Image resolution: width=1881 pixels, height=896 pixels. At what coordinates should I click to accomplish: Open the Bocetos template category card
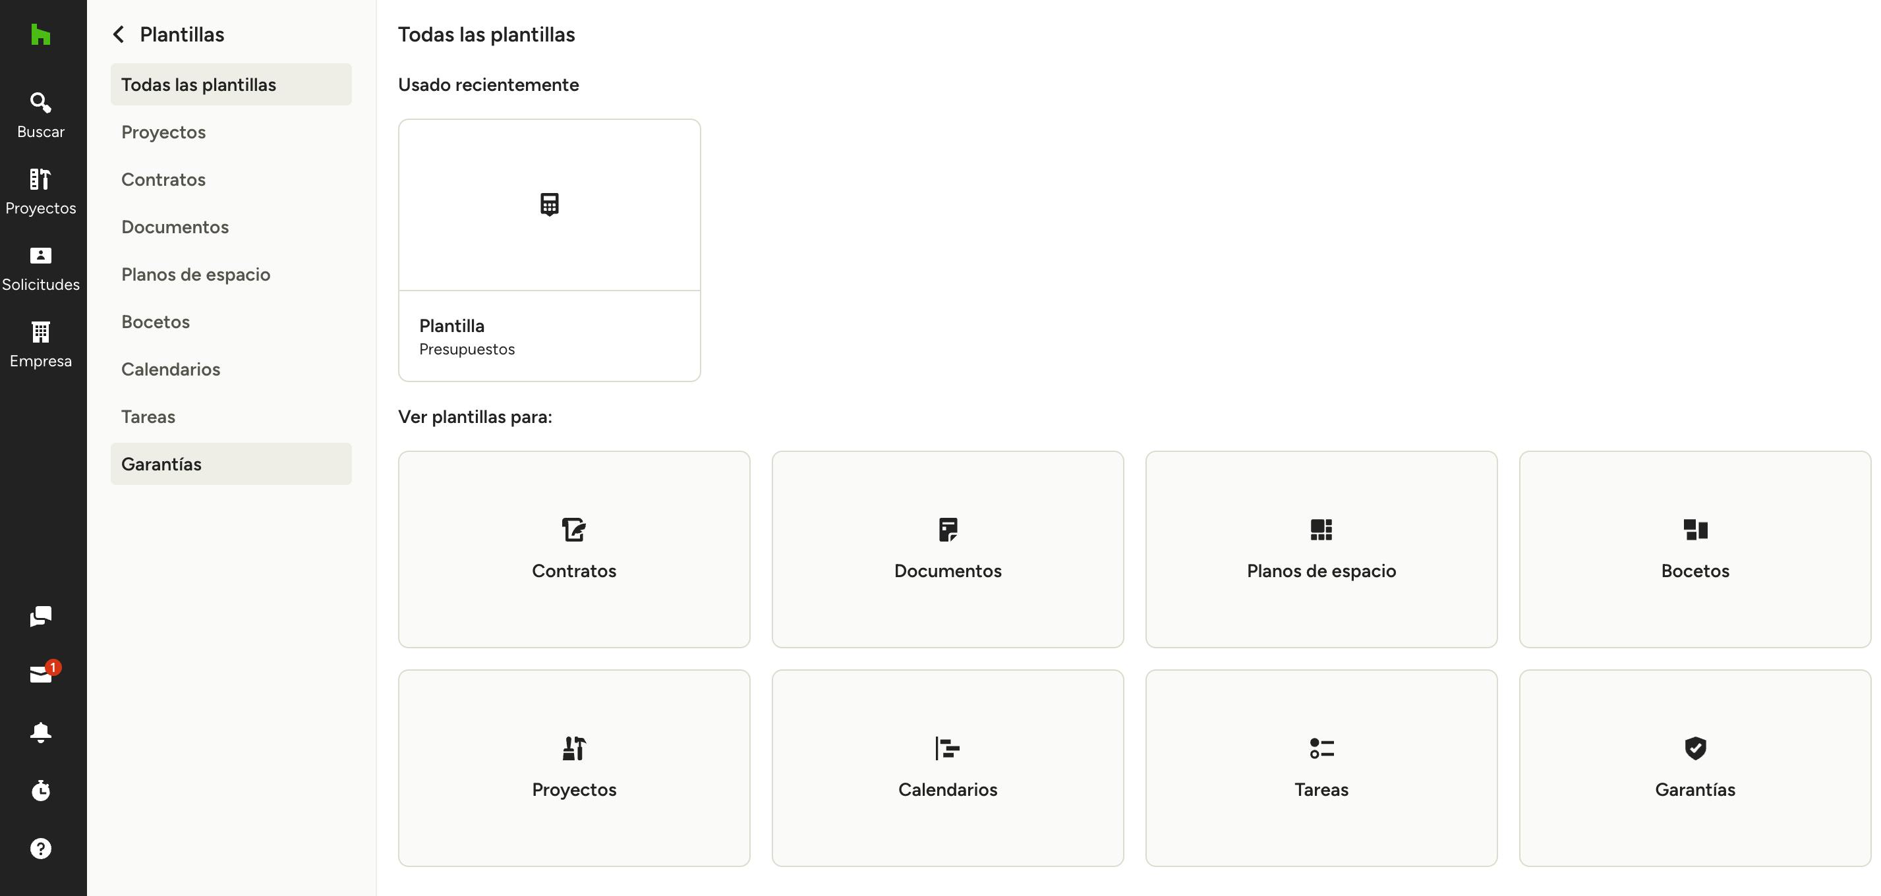[x=1694, y=549]
